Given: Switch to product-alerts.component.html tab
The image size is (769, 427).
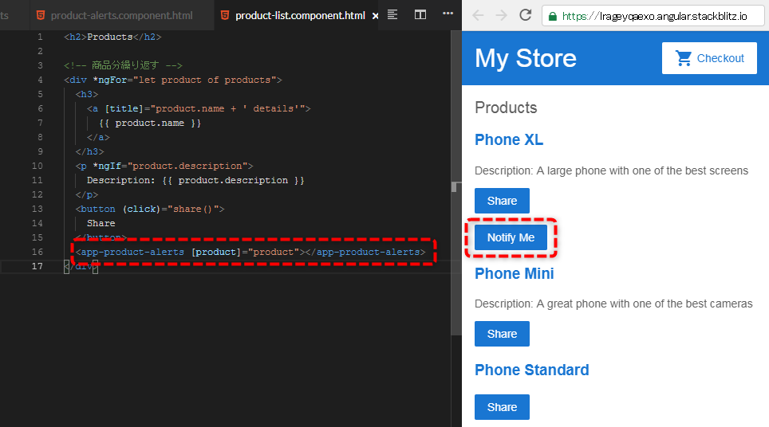Looking at the screenshot, I should (121, 16).
